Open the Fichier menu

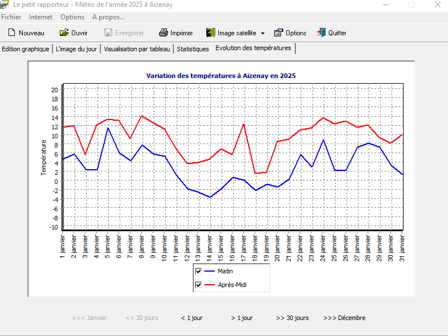[x=11, y=17]
